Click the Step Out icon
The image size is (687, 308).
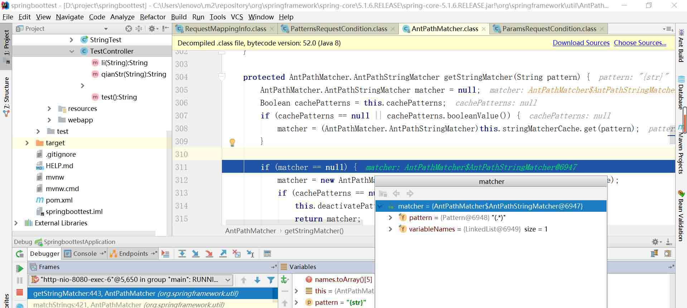pyautogui.click(x=223, y=254)
